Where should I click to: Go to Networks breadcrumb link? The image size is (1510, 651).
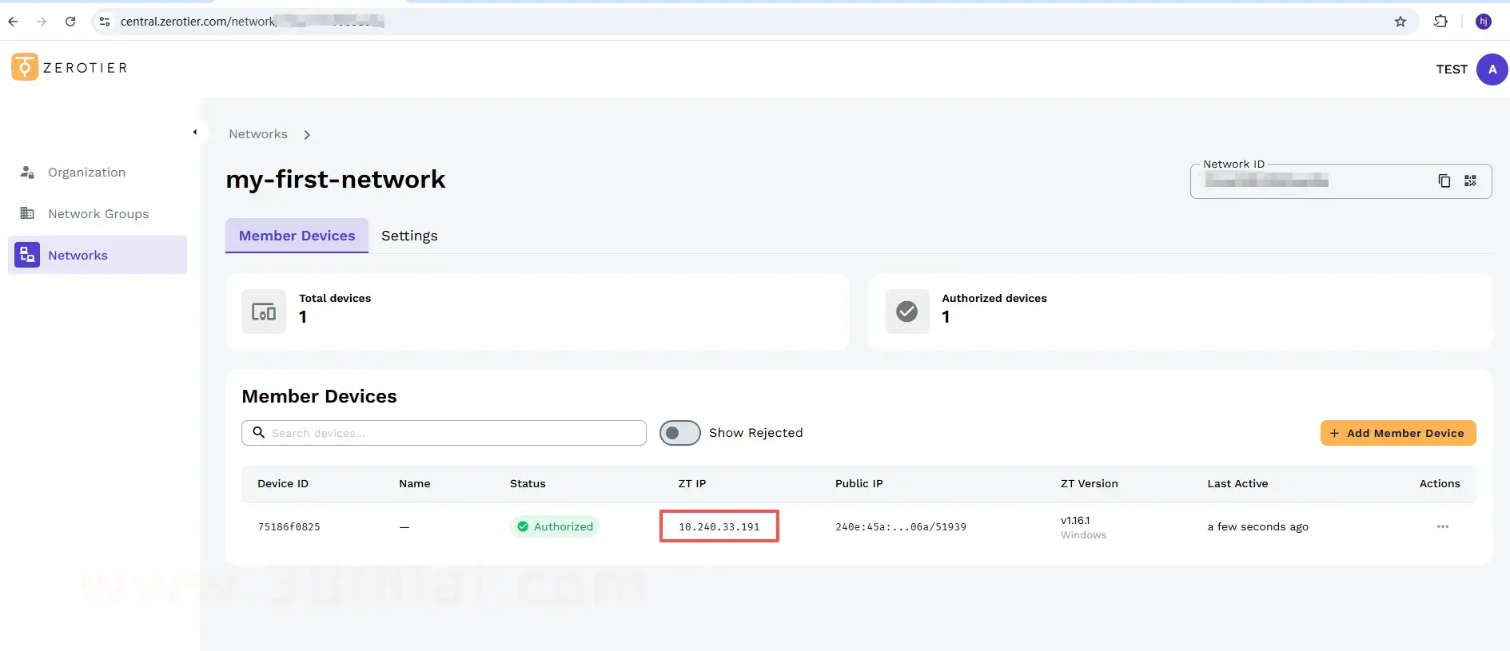[257, 134]
